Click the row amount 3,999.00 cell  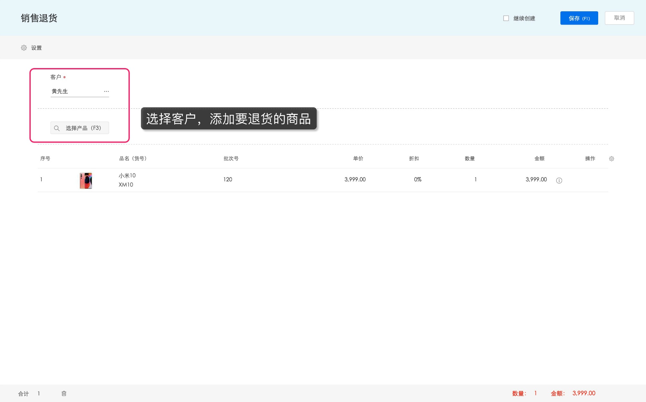(x=536, y=179)
